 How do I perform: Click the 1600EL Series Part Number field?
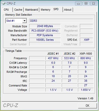pyautogui.click(x=45, y=40)
